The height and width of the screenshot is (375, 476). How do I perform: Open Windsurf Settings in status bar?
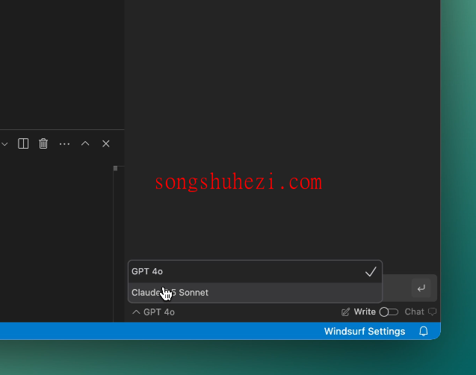click(x=365, y=332)
